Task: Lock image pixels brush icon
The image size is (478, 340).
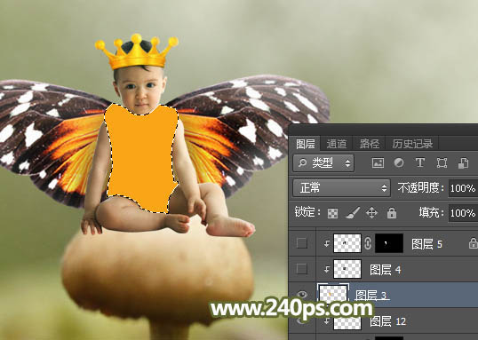Action: [x=353, y=213]
